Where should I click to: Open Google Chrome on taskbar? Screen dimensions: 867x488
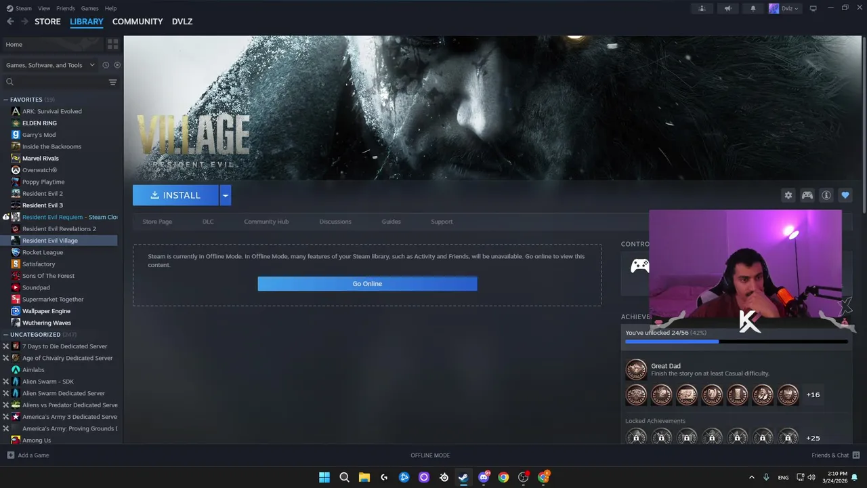click(503, 477)
